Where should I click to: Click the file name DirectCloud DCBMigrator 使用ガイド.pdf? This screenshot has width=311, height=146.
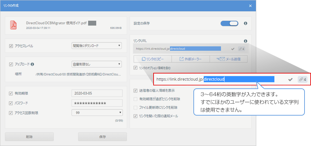point(56,23)
